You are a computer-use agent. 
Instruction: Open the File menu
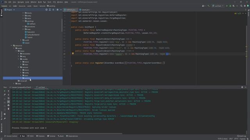click(x=6, y=2)
